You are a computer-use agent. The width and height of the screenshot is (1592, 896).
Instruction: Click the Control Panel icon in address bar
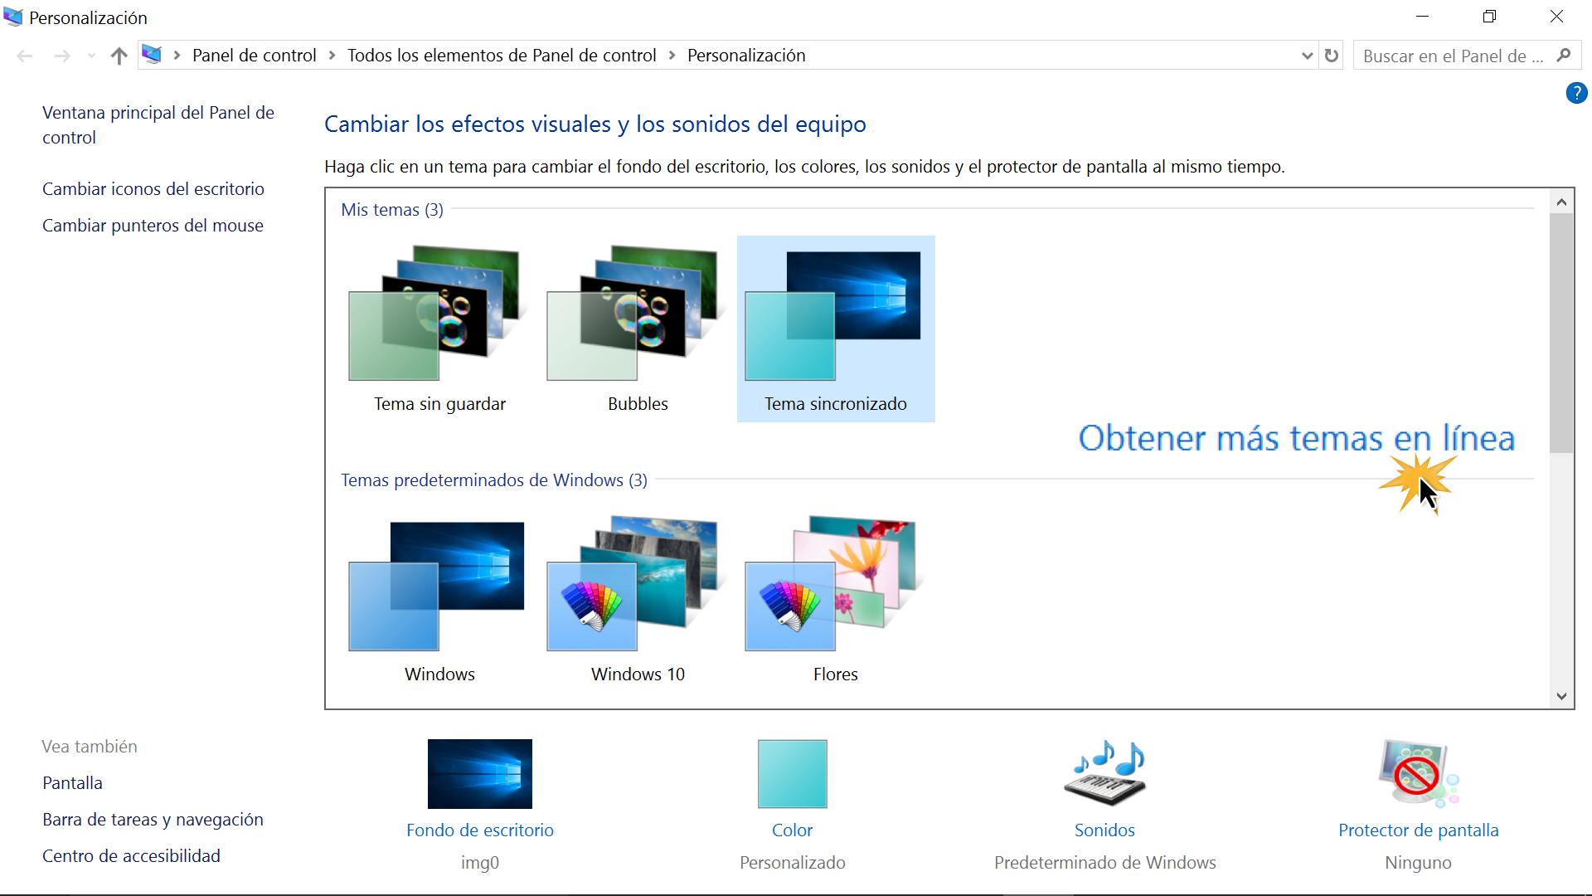click(x=152, y=55)
